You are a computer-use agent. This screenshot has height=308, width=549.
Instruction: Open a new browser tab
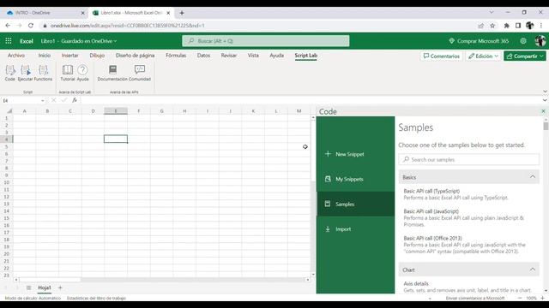tap(182, 13)
